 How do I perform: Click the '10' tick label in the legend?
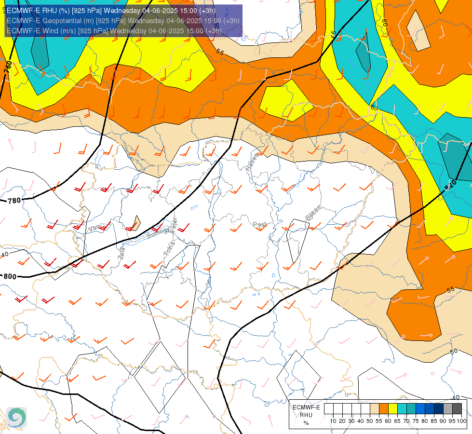333,421
